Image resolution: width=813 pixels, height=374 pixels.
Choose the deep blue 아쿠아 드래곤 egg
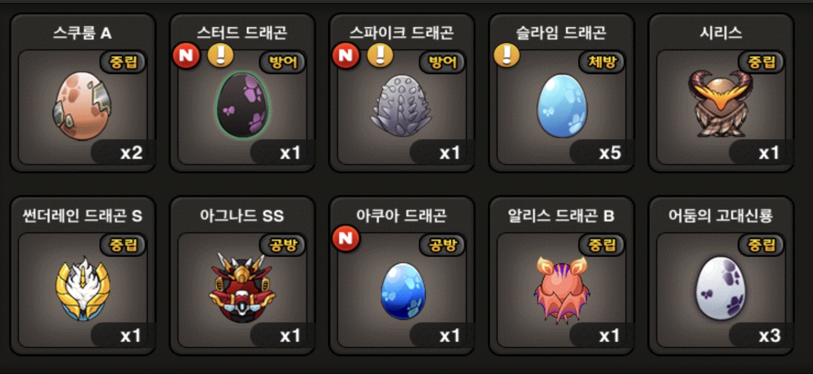tap(403, 291)
